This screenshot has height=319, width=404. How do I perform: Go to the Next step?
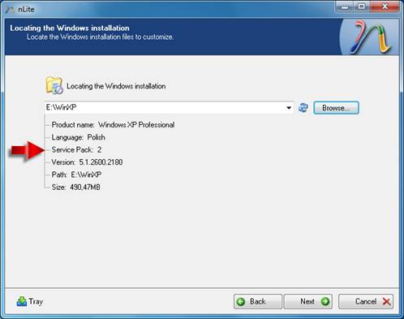tap(308, 301)
